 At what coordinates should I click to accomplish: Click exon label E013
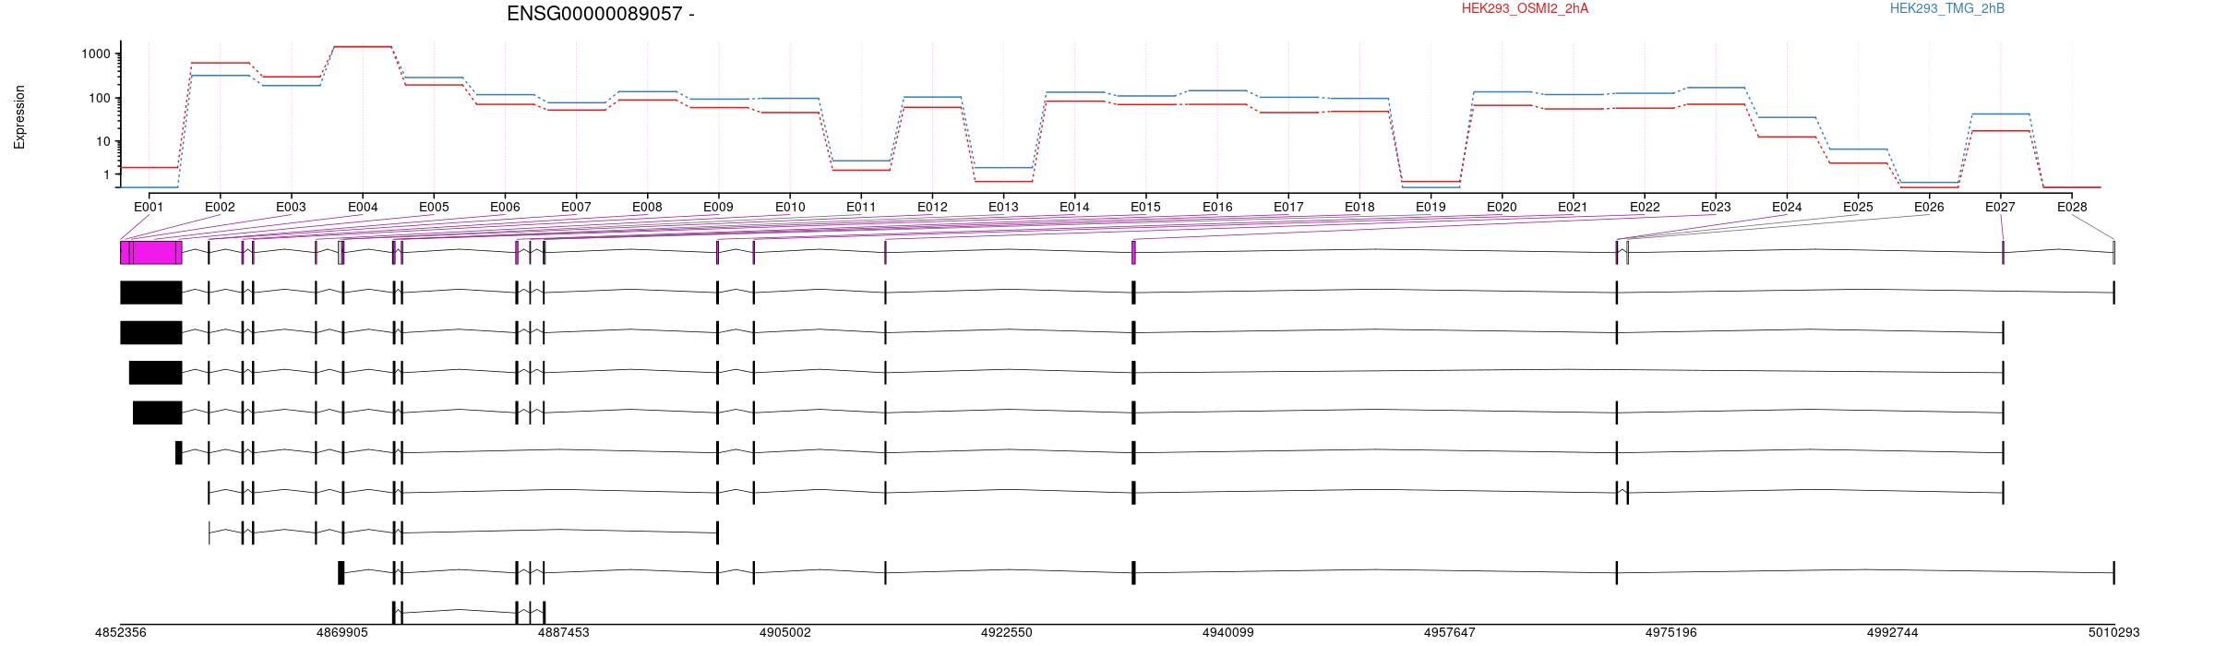click(1003, 208)
